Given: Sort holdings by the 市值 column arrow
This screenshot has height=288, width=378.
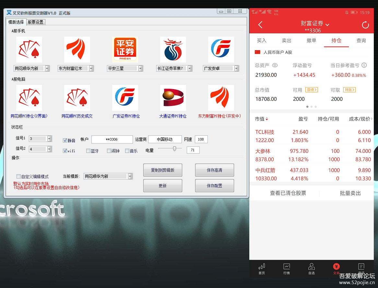Looking at the screenshot, I should [x=267, y=119].
